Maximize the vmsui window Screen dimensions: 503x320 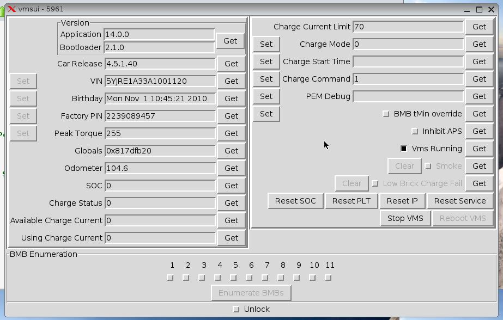pos(479,10)
